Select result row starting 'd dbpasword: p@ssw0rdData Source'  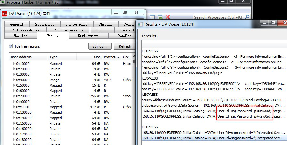(x=213, y=105)
